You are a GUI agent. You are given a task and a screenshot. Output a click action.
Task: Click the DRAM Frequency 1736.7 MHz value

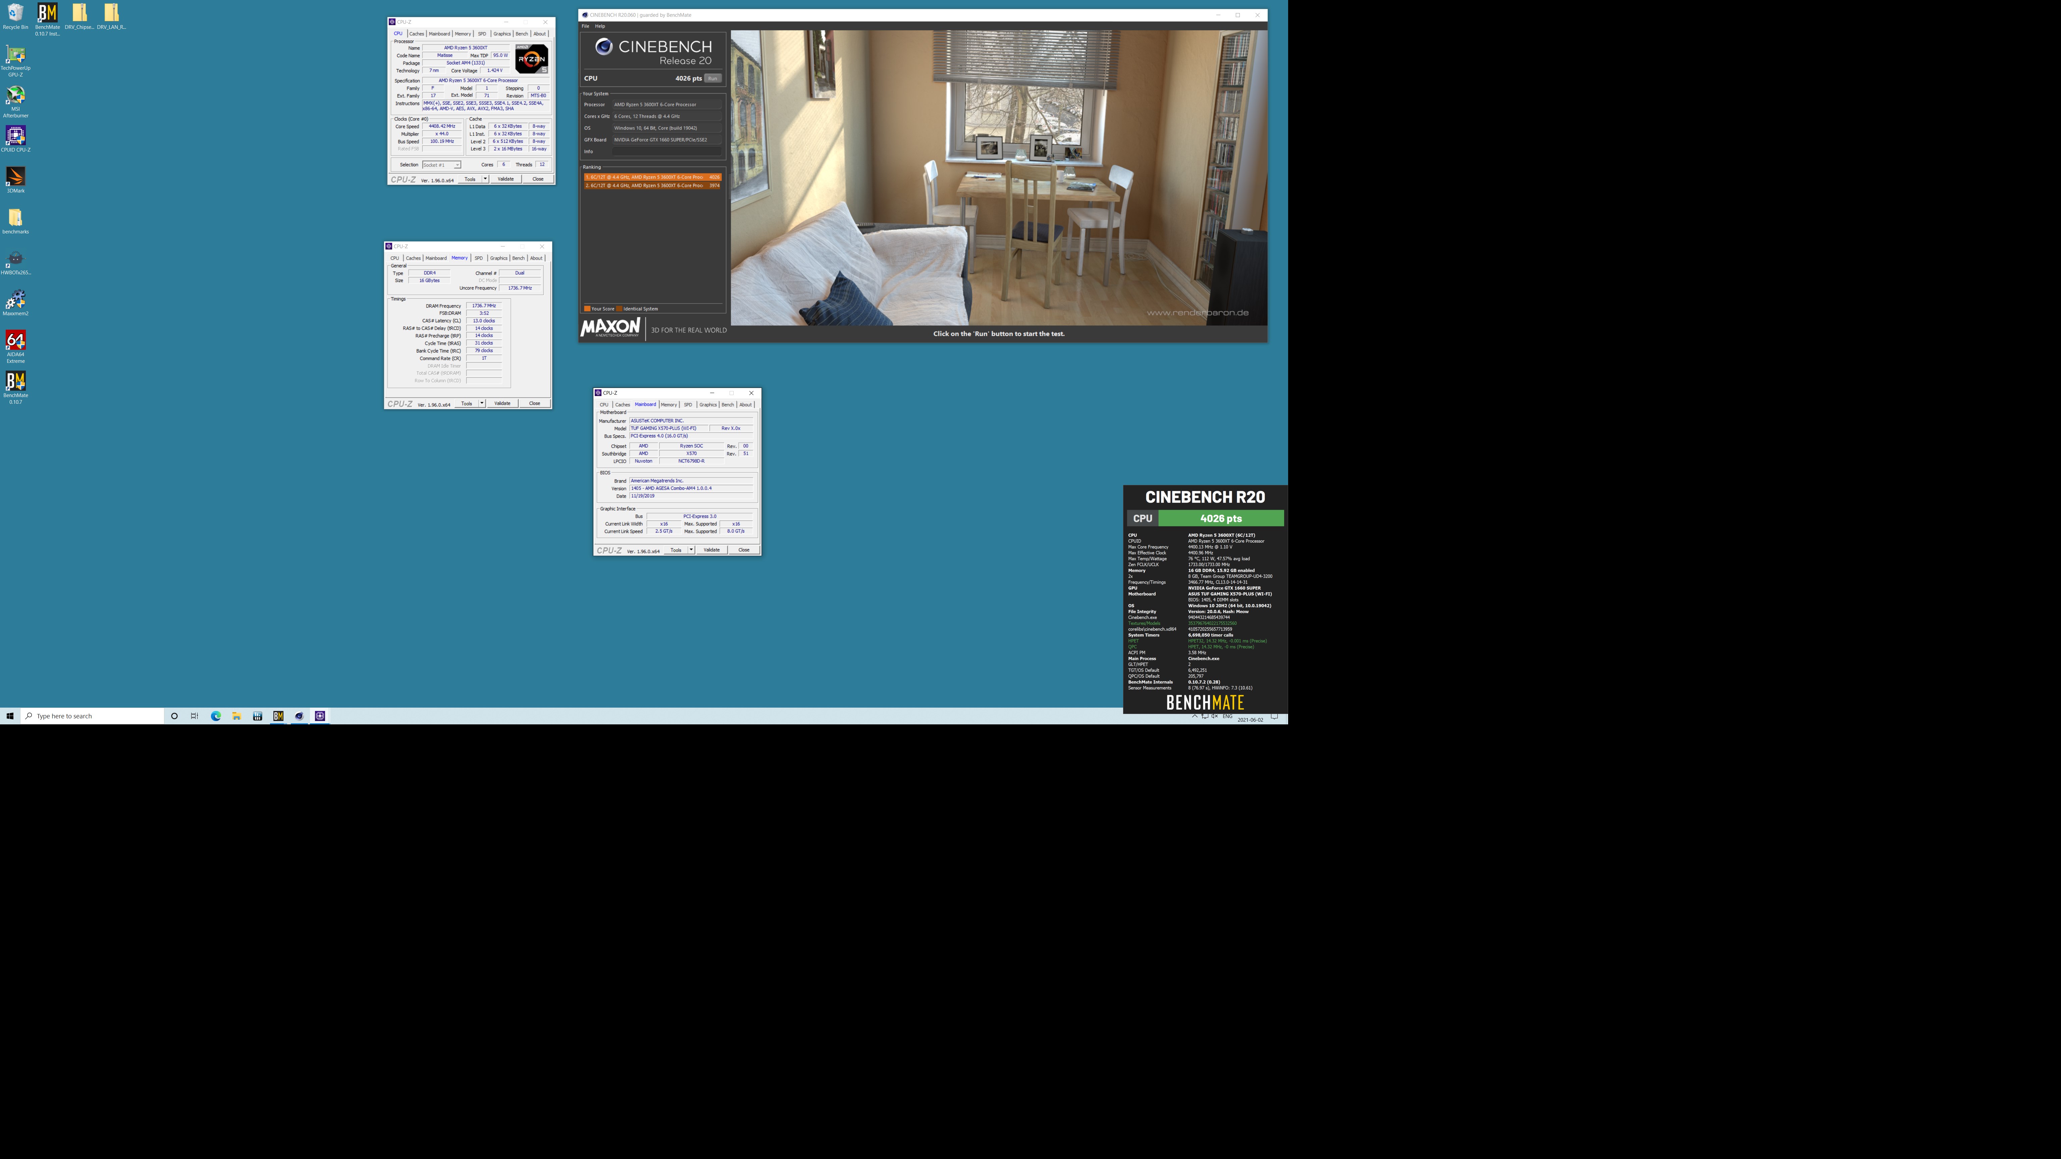[484, 306]
